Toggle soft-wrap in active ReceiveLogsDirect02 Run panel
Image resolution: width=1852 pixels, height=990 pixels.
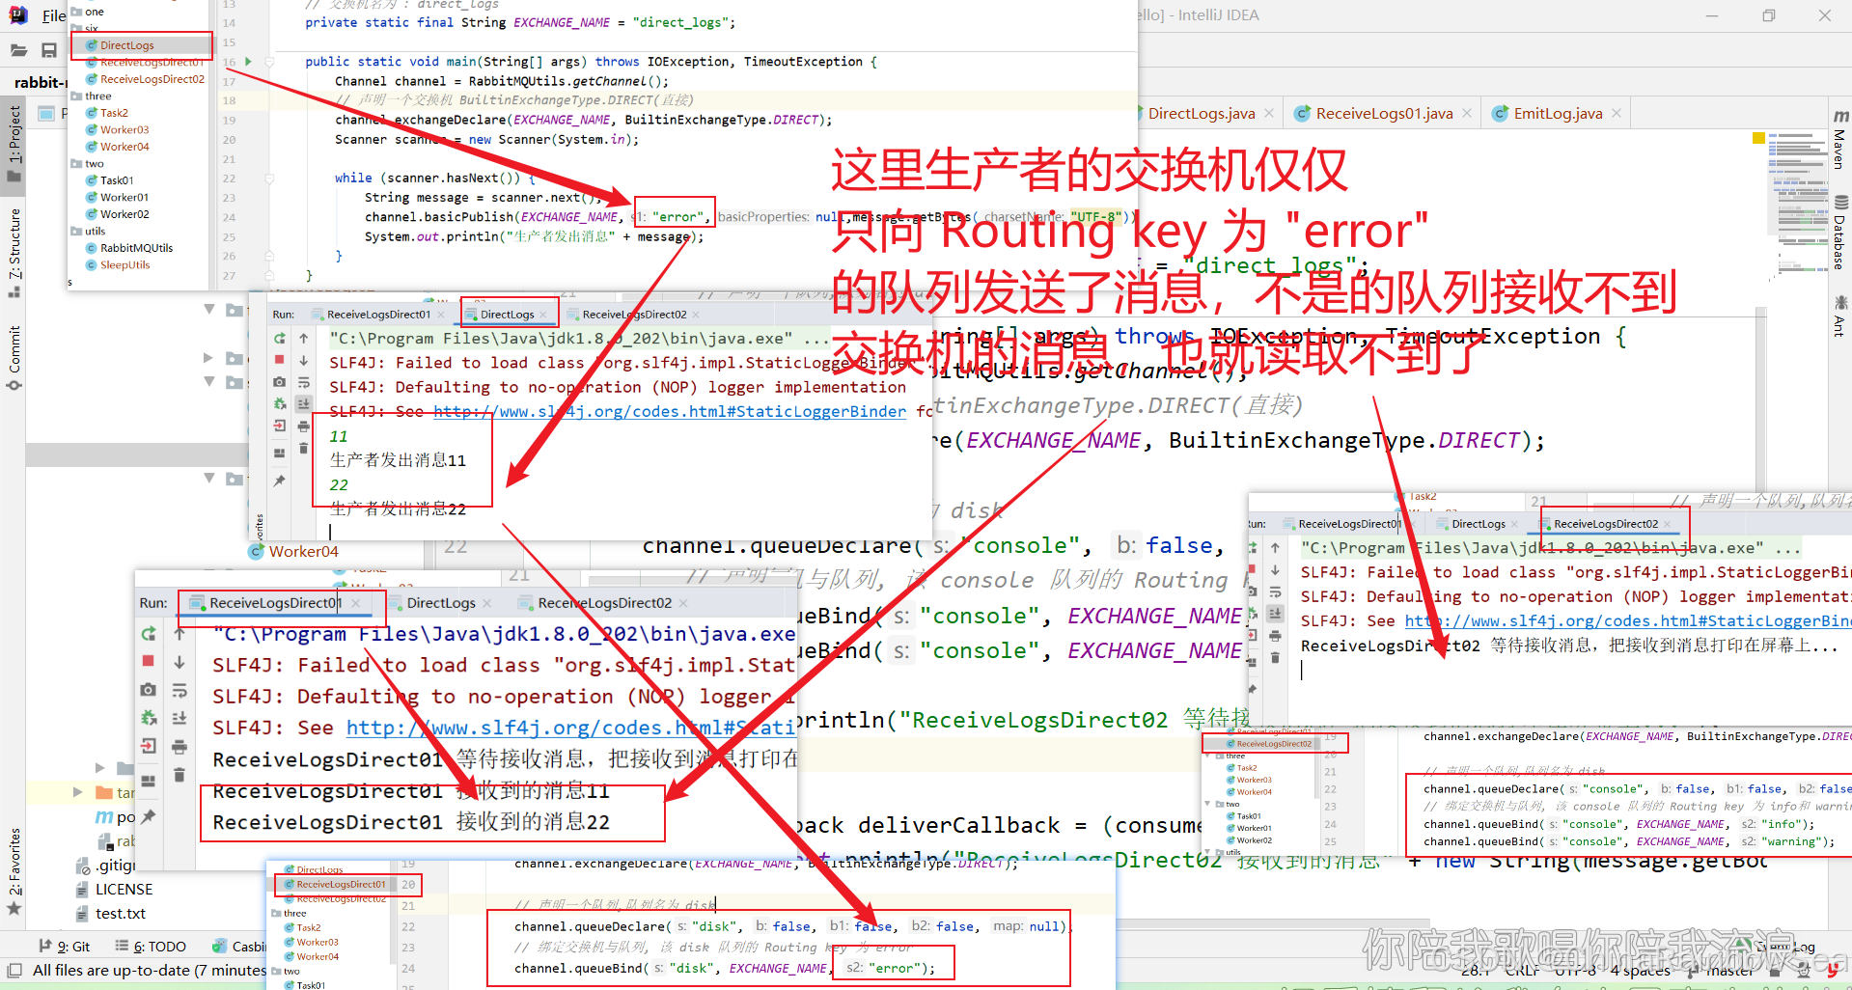coord(1275,591)
